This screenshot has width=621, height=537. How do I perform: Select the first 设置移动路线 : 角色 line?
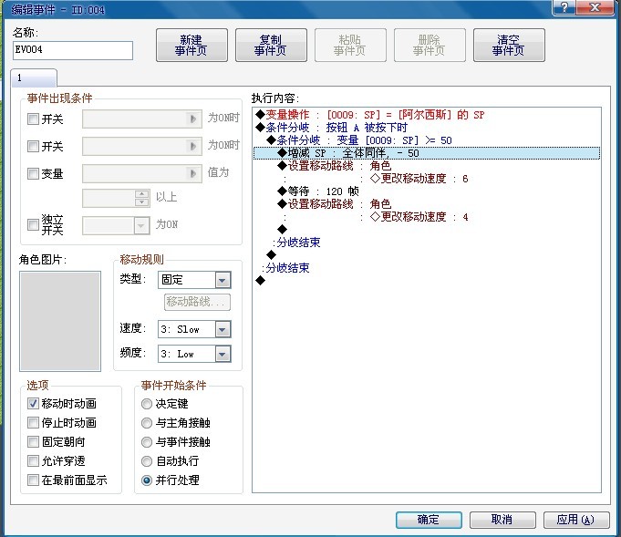[427, 166]
